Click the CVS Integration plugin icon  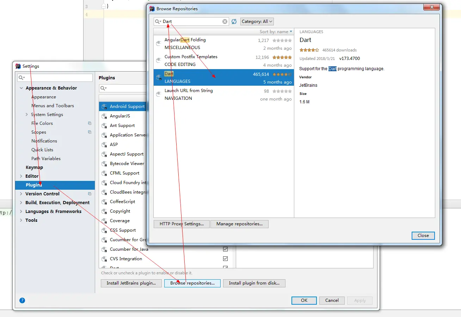(x=104, y=259)
